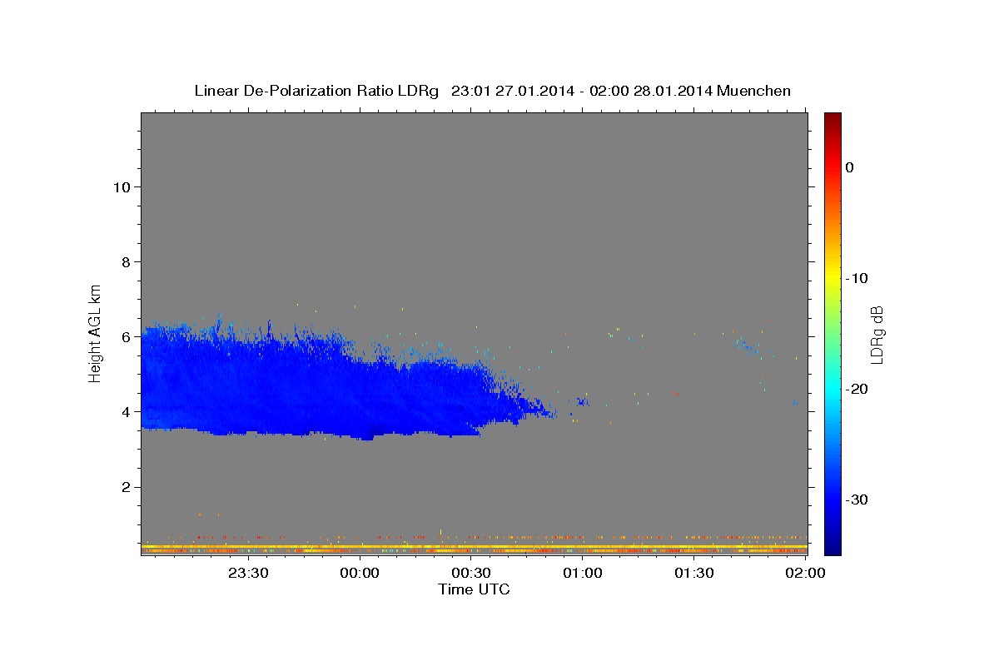Image resolution: width=999 pixels, height=666 pixels.
Task: Click the 23:30 time tick label
Action: click(x=248, y=573)
